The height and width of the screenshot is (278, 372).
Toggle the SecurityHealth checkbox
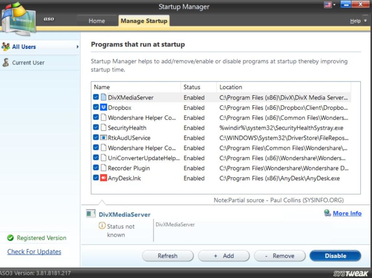pyautogui.click(x=96, y=127)
